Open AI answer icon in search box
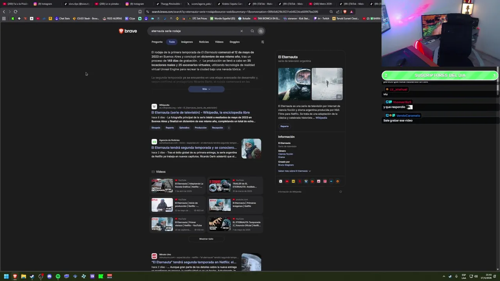This screenshot has height=281, width=500. [261, 31]
